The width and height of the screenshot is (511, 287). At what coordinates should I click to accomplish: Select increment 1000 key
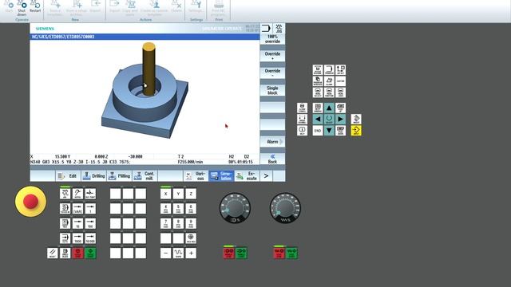[x=77, y=238]
